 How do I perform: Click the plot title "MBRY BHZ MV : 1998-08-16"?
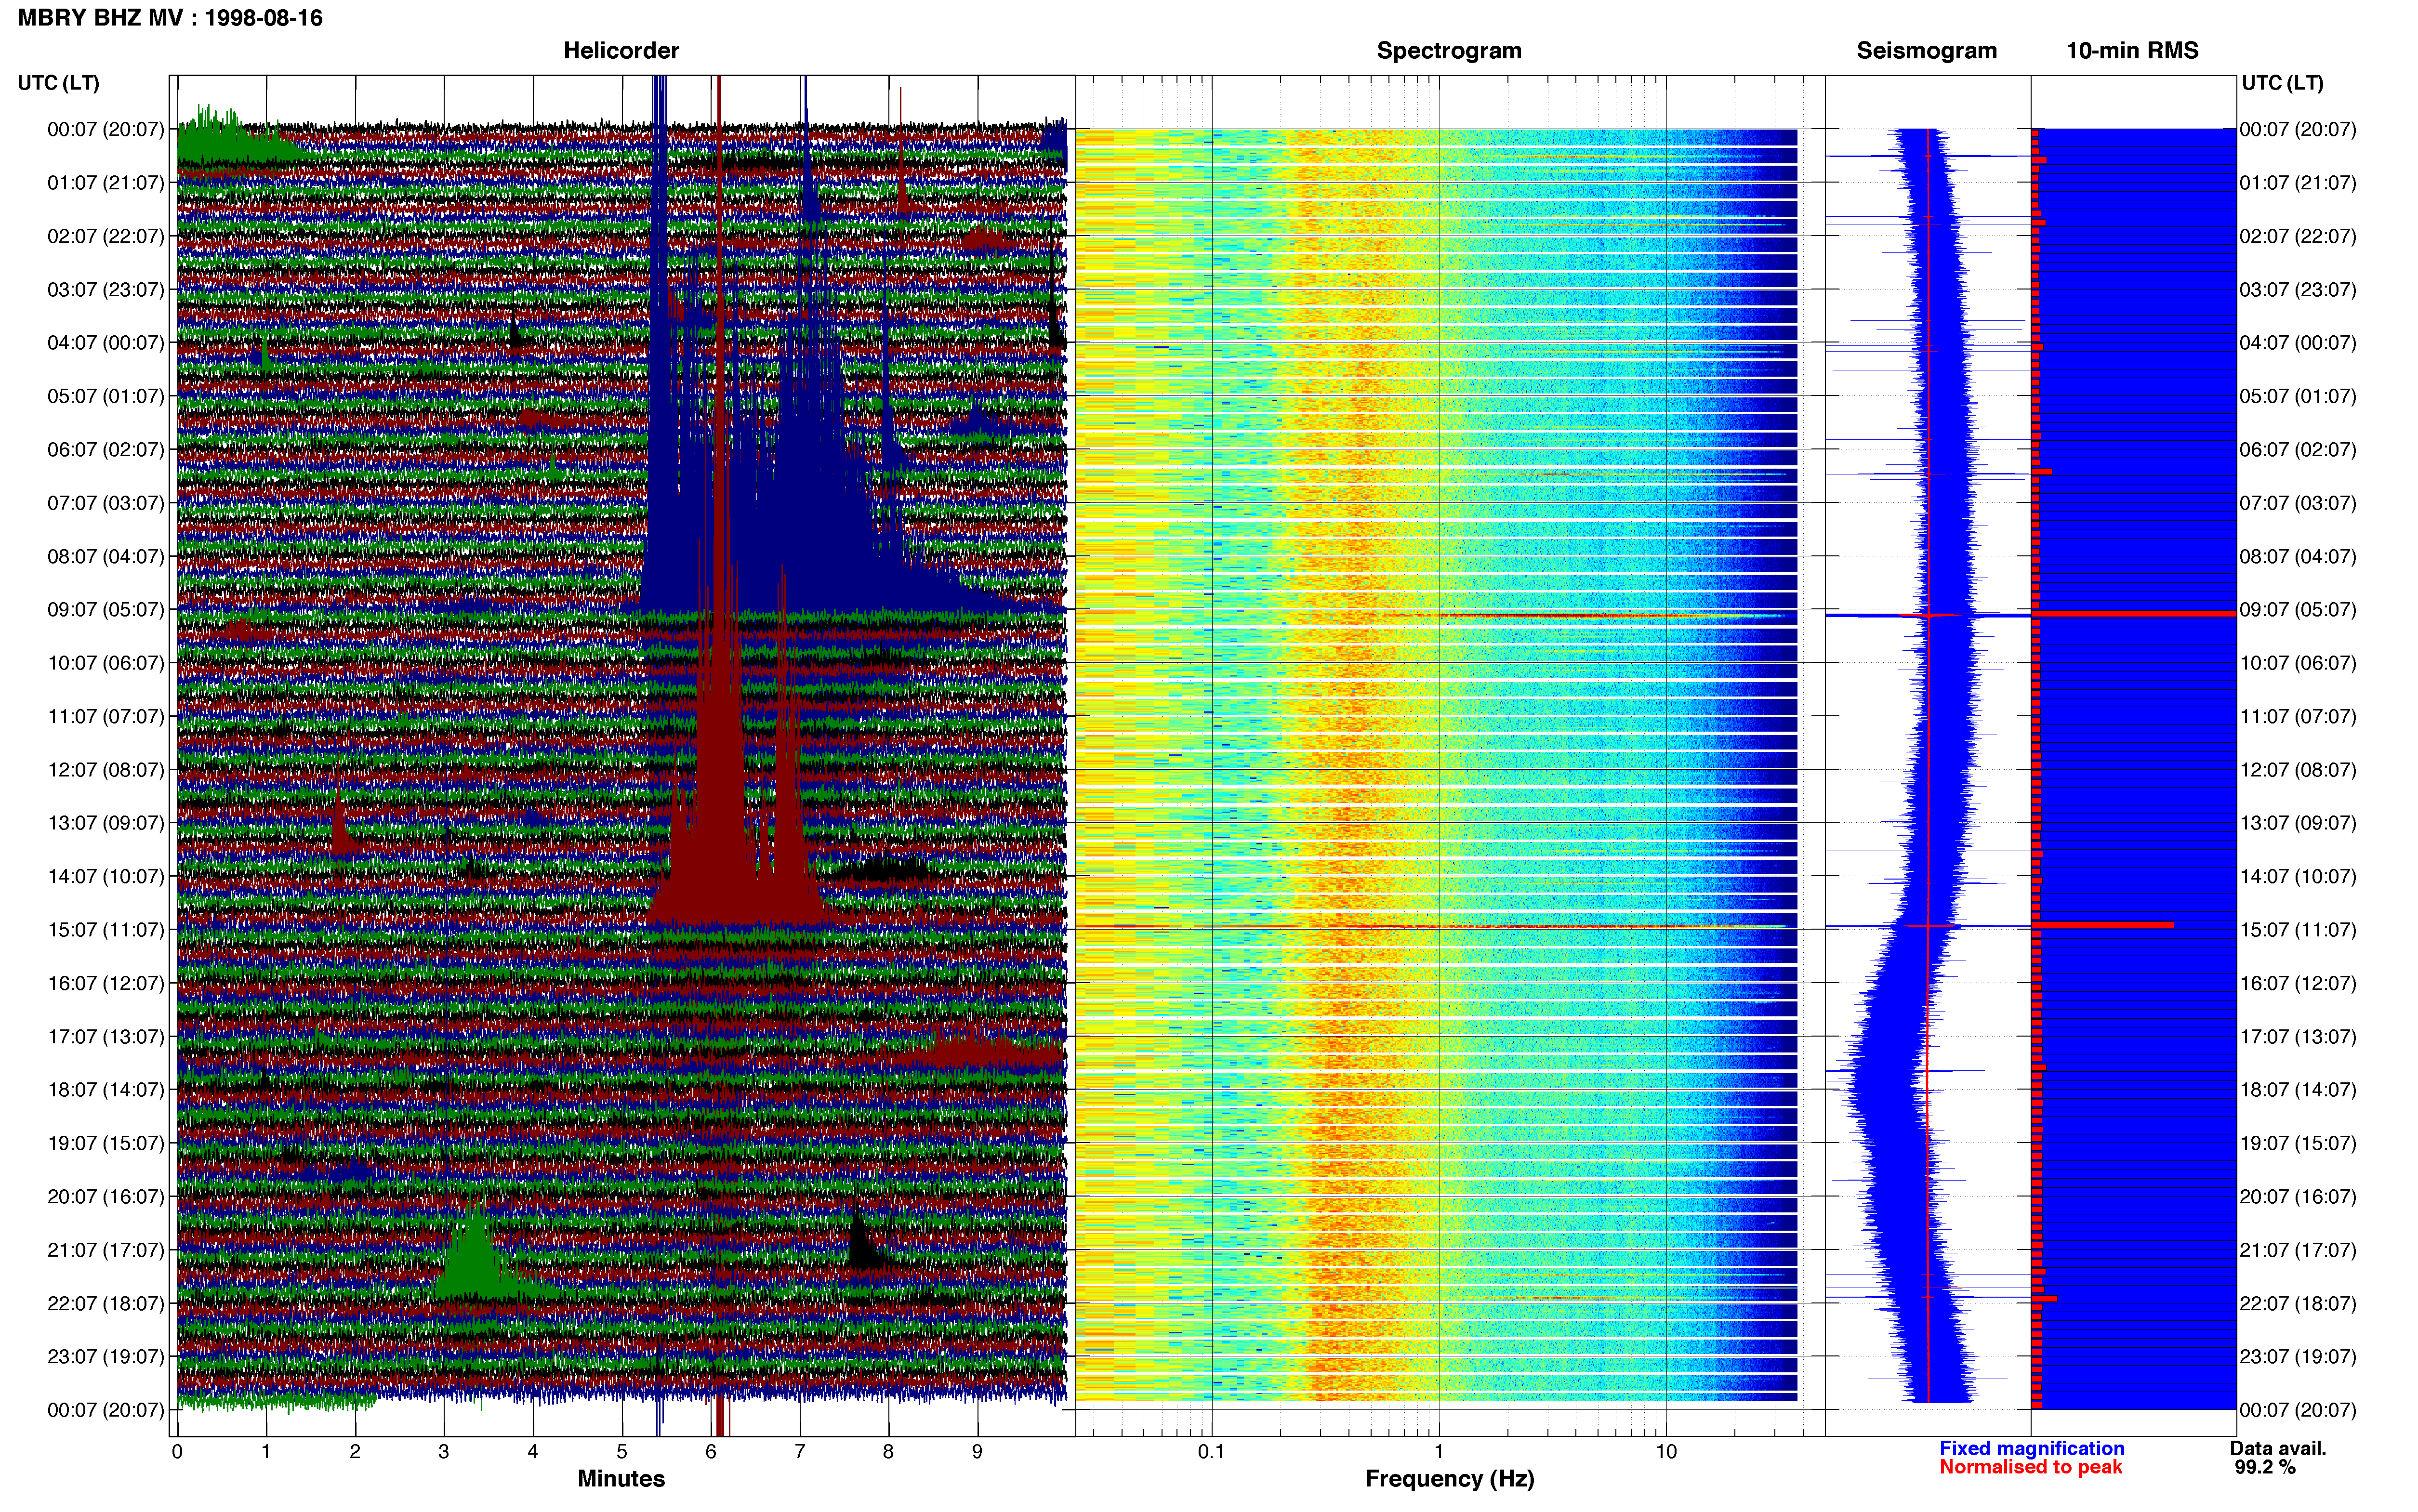(x=170, y=18)
